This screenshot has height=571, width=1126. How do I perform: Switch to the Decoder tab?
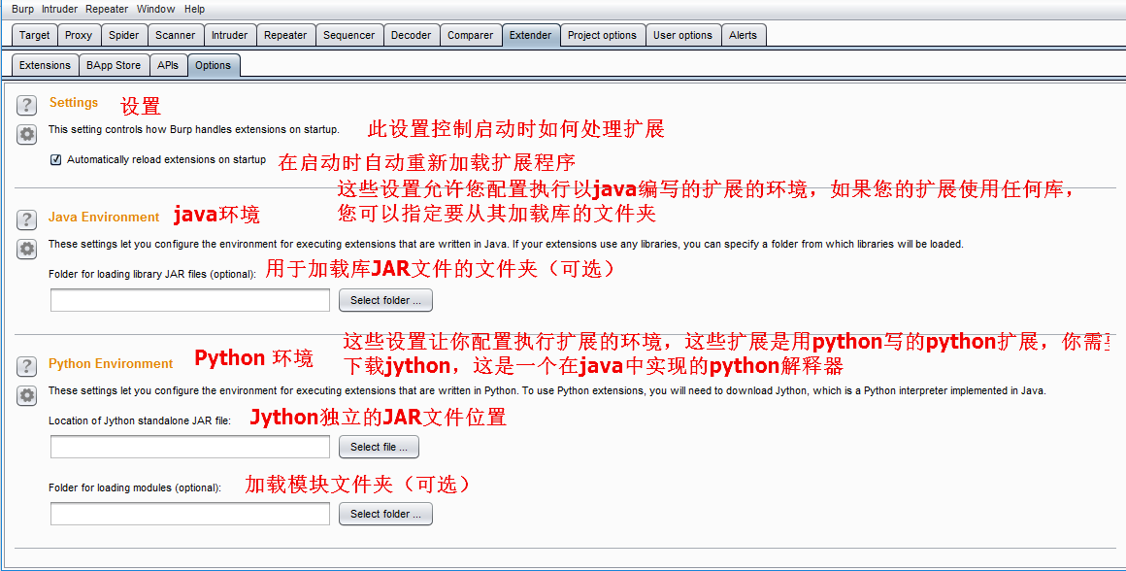point(411,35)
